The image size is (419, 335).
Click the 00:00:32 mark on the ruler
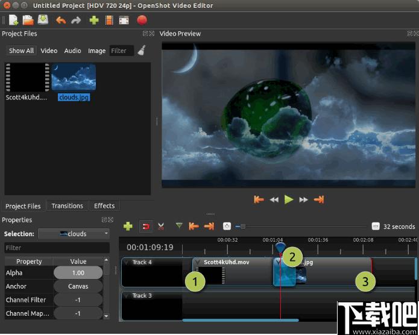point(227,240)
